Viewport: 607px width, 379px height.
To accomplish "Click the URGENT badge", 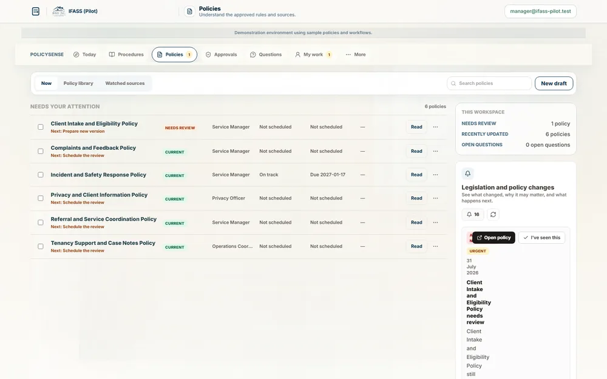I will point(478,251).
